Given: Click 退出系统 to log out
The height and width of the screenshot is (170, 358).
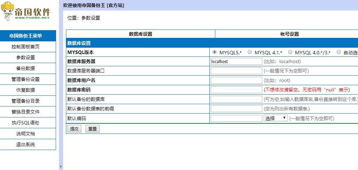Looking at the screenshot, I should tap(26, 144).
